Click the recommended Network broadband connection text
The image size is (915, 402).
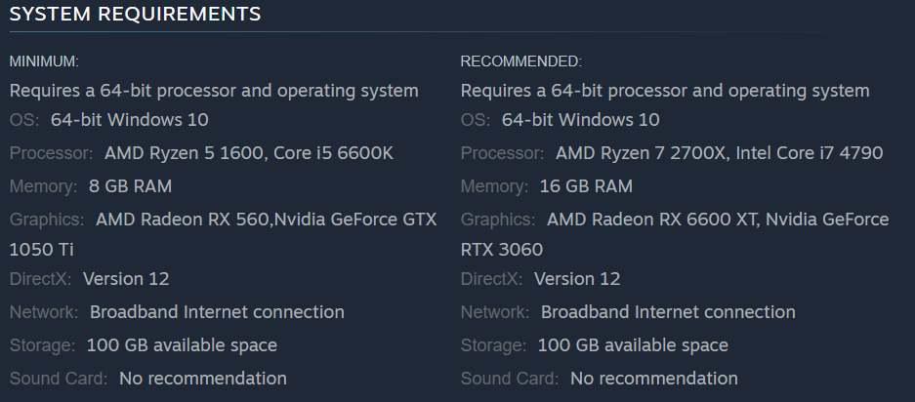[x=668, y=312]
